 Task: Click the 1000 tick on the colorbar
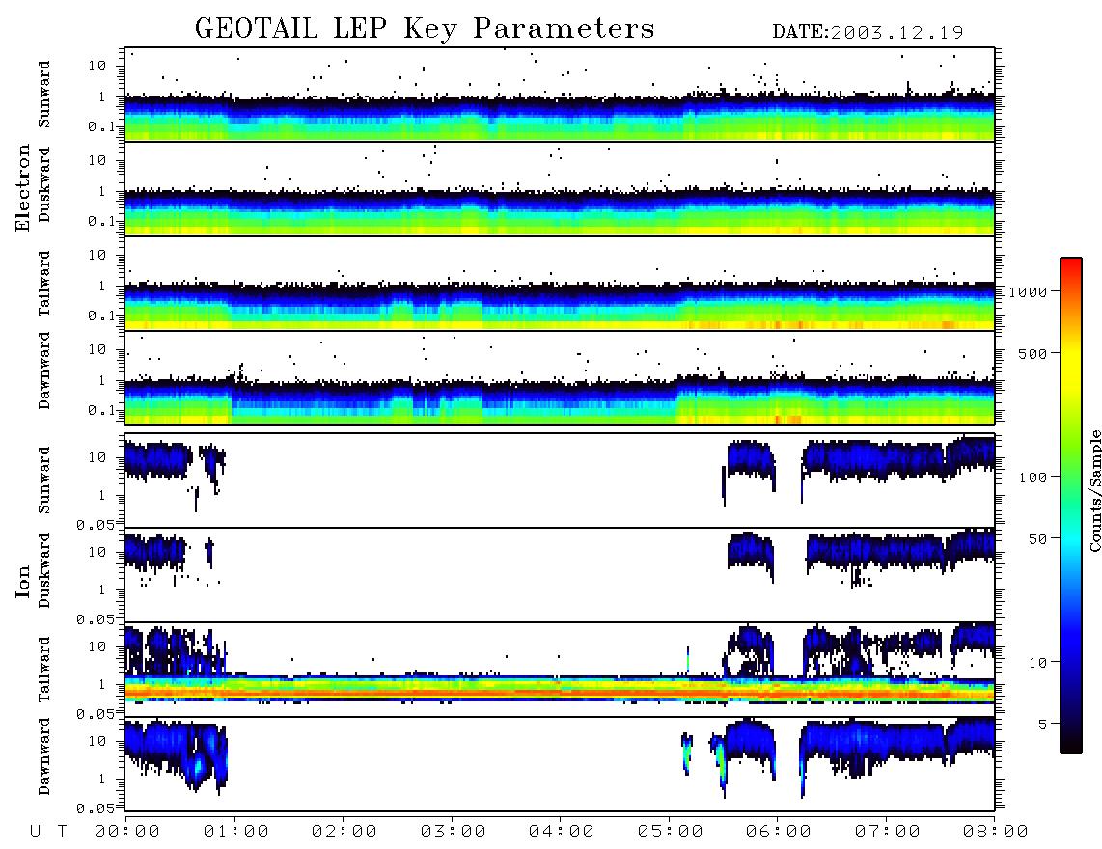tap(1028, 291)
